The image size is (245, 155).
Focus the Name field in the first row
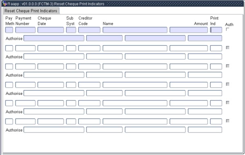[135, 30]
